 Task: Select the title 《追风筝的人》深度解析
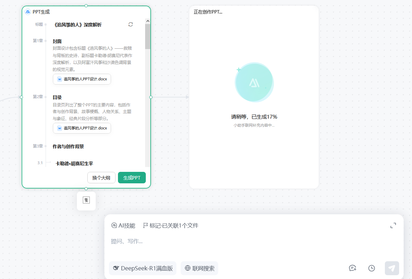pyautogui.click(x=77, y=25)
